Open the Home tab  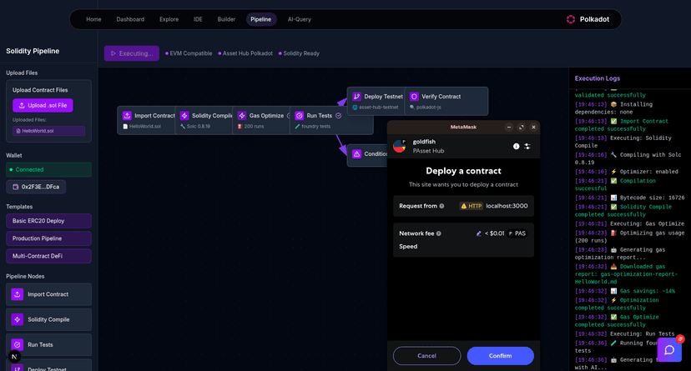pos(93,19)
